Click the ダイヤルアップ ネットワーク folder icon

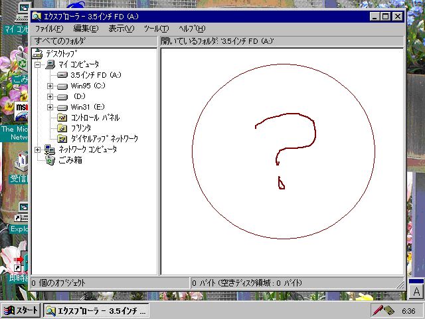point(62,139)
